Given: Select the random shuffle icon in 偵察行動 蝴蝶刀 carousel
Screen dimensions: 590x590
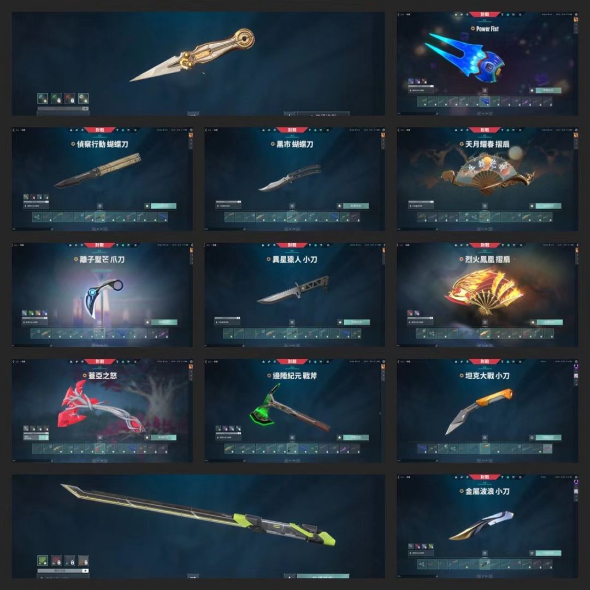Looking at the screenshot, I should (37, 217).
